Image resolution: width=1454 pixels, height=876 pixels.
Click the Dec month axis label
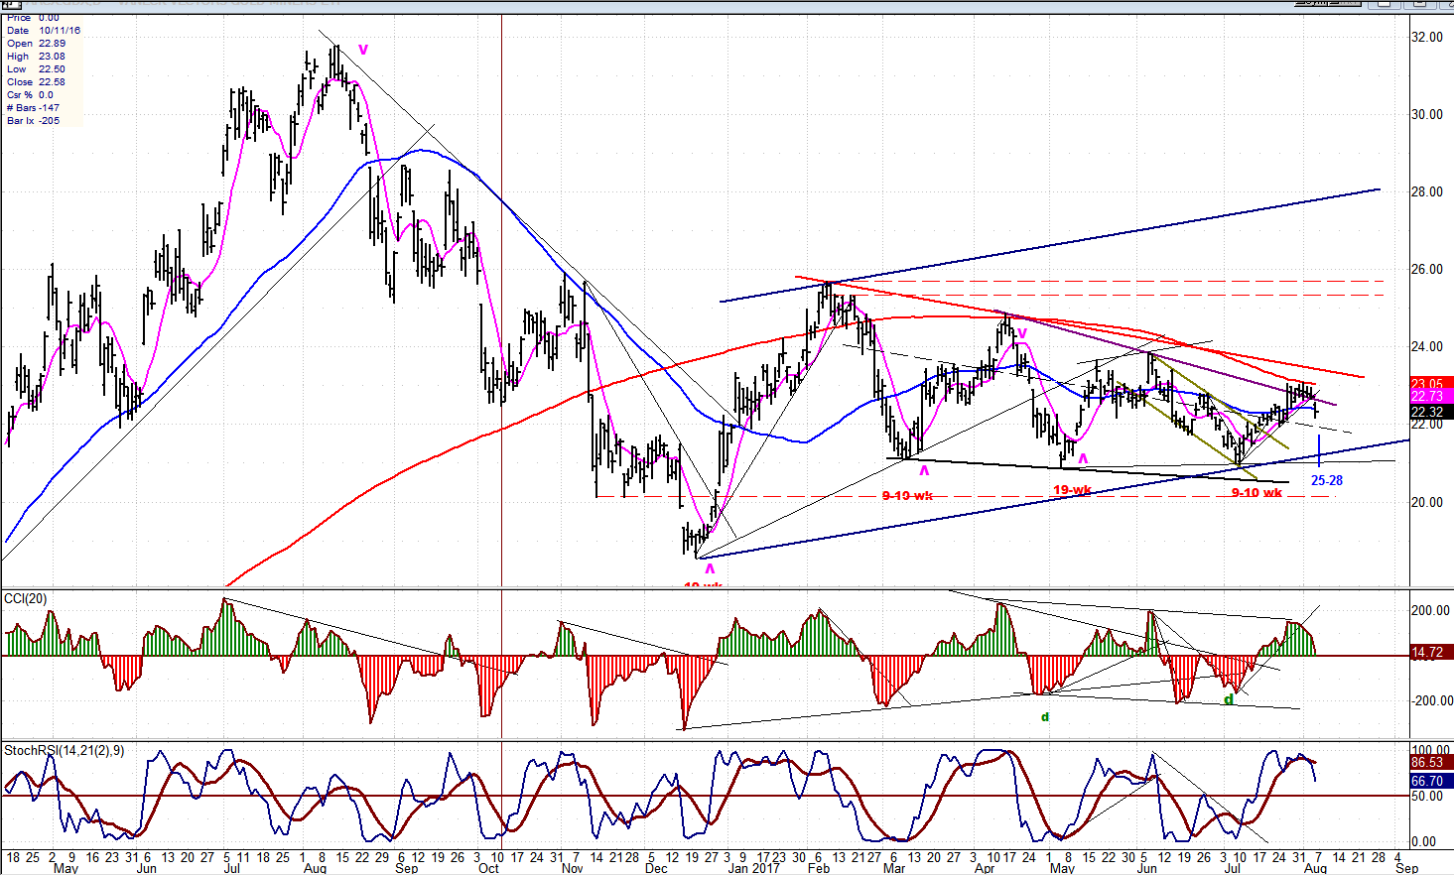(x=656, y=868)
